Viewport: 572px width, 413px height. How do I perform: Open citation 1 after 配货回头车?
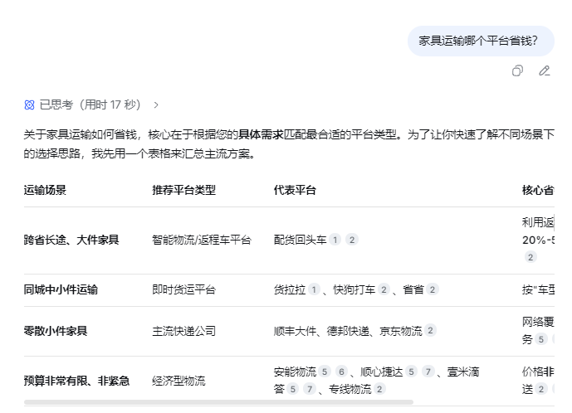tap(335, 240)
